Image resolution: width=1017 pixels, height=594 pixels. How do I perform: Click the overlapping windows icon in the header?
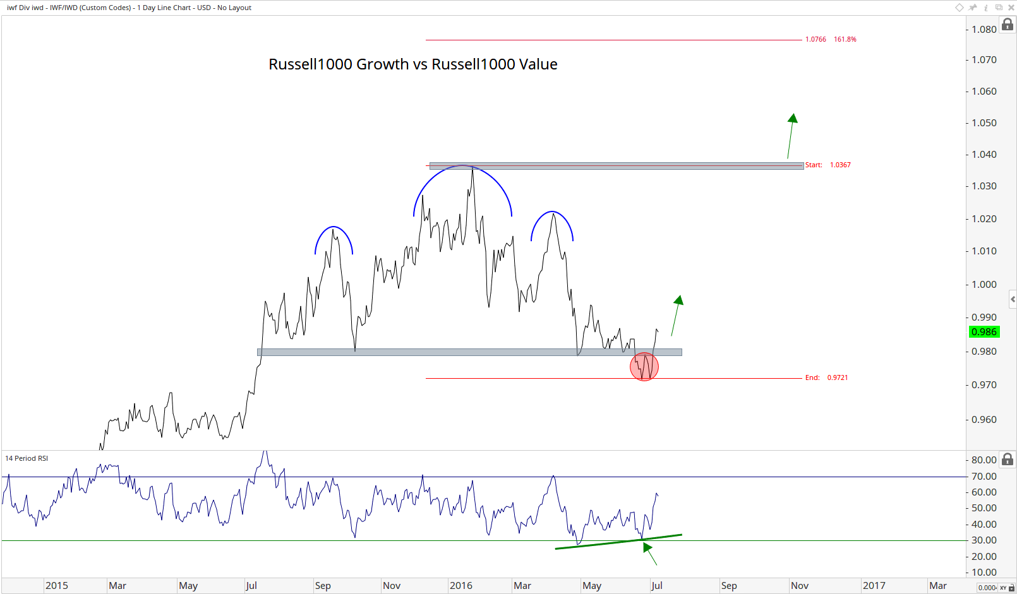pyautogui.click(x=999, y=8)
